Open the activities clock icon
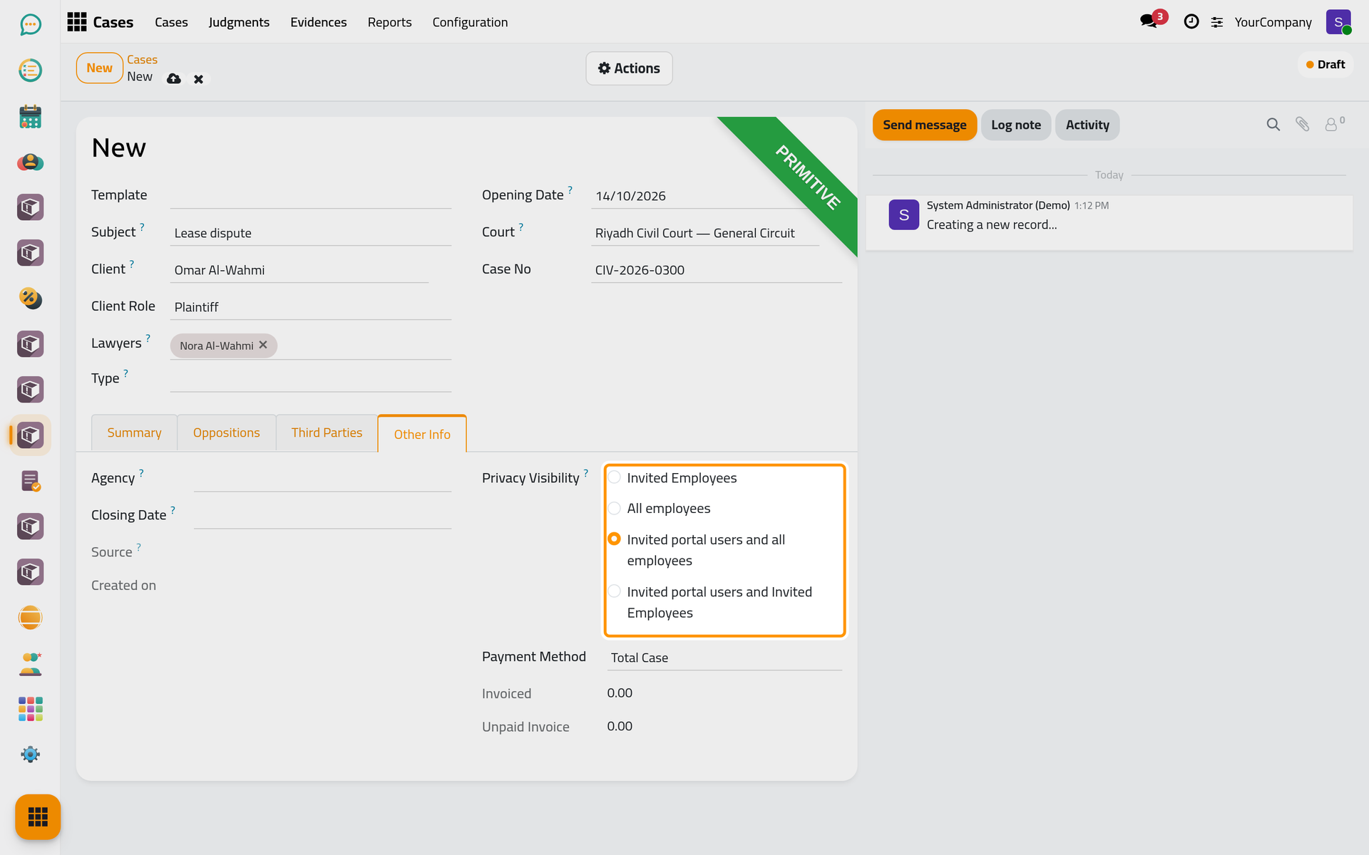The height and width of the screenshot is (855, 1369). click(1191, 22)
